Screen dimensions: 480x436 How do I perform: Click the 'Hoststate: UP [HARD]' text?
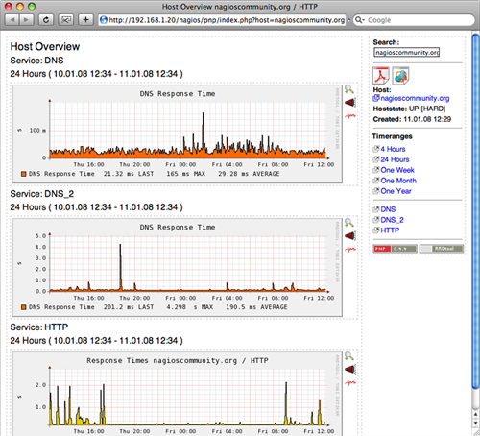point(409,109)
